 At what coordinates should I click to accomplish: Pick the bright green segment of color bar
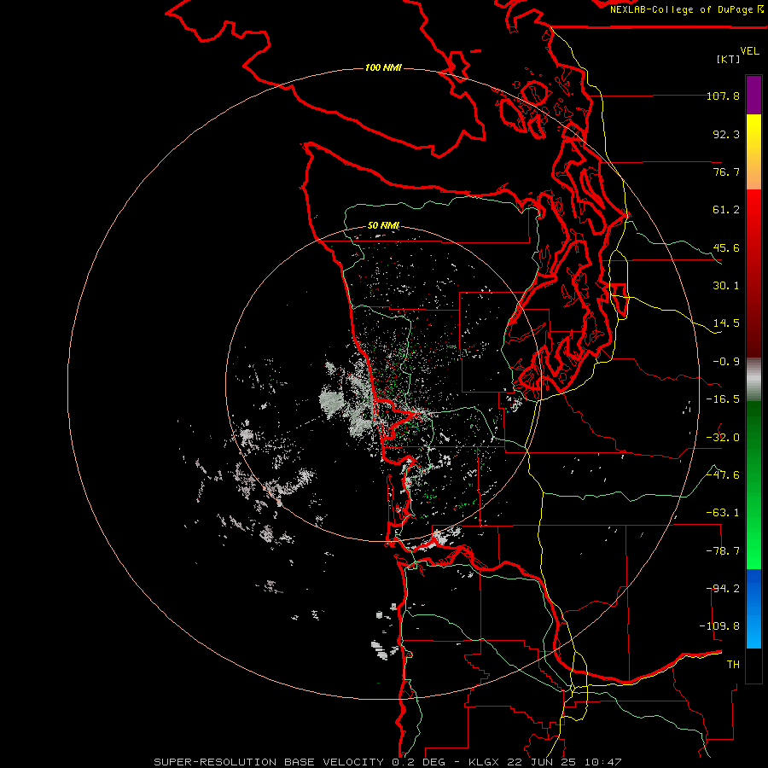point(753,485)
